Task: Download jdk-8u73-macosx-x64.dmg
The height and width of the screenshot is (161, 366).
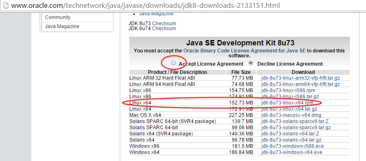Action: (291, 115)
